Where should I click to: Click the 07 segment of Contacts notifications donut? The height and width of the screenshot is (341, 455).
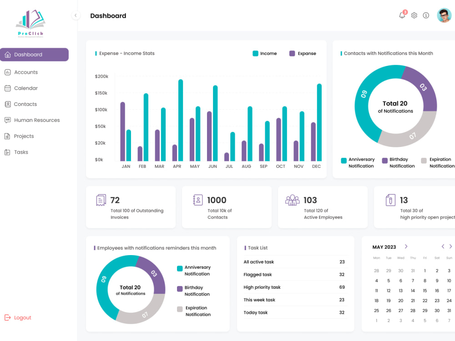tap(412, 136)
